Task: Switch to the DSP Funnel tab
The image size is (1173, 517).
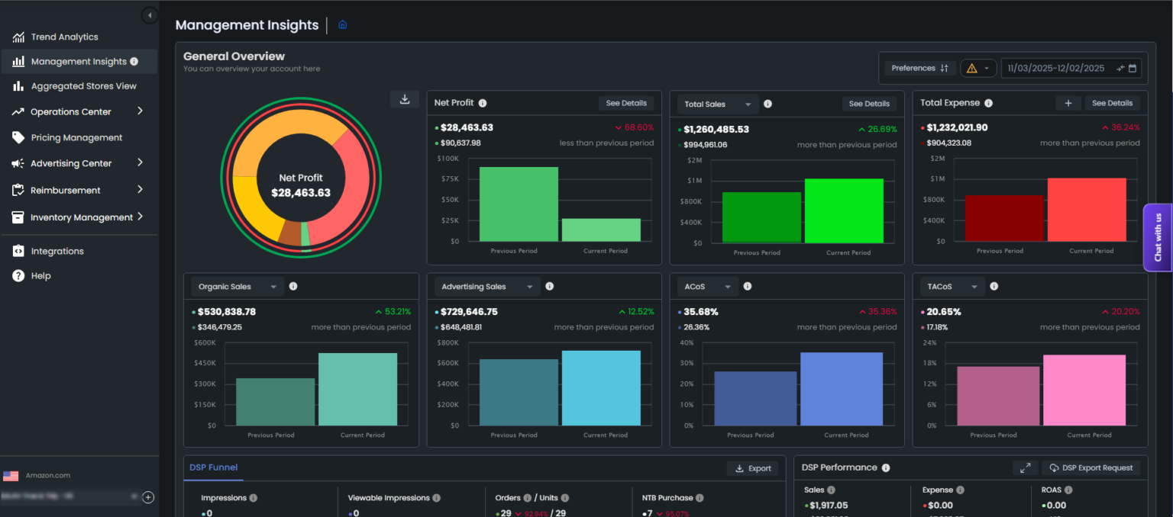Action: point(212,467)
